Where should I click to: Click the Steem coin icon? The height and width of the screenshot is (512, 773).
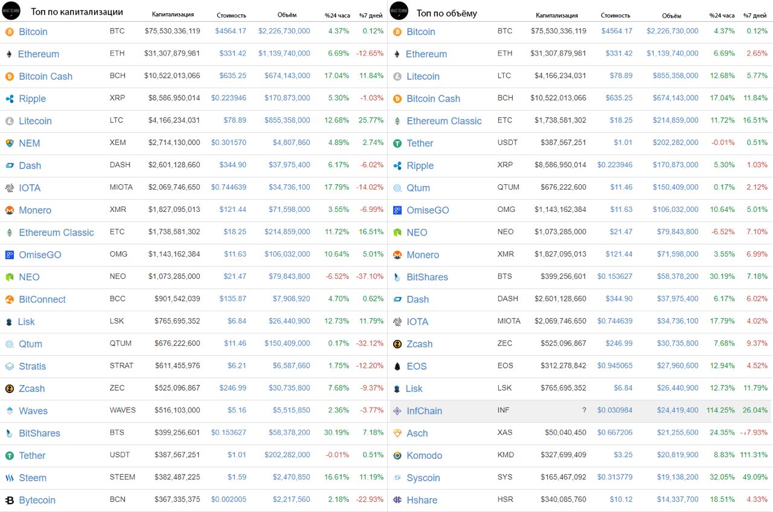coord(9,478)
